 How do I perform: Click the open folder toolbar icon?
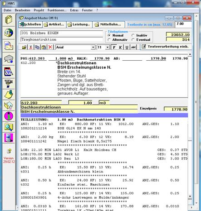click(24, 47)
